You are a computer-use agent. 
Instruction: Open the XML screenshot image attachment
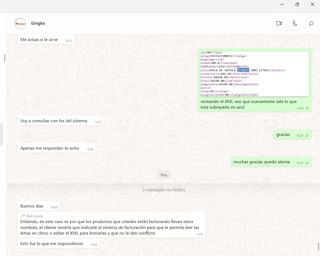(x=255, y=74)
